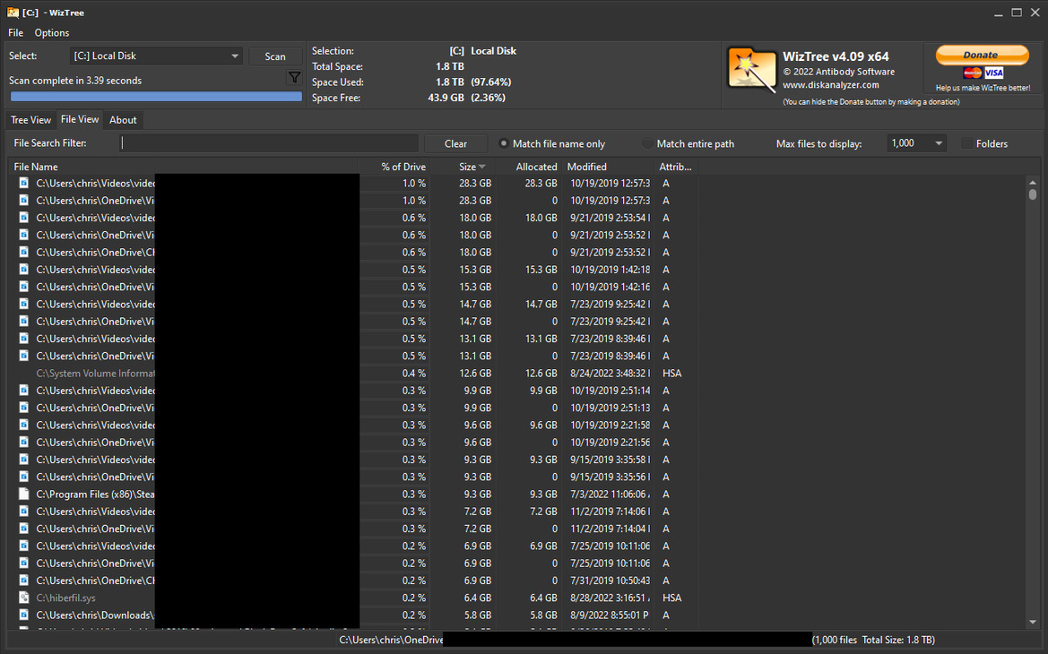Screen dimensions: 1048x654
Task: Clear the file search filter
Action: (455, 143)
